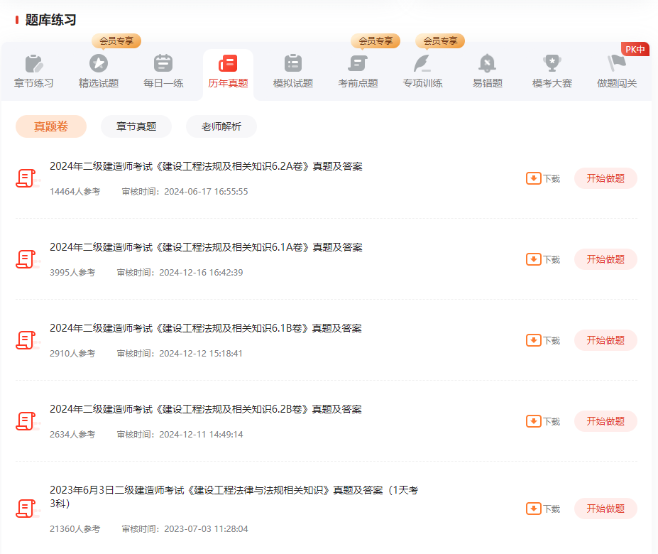This screenshot has height=554, width=658.
Task: Click the download icon for the 6.2A卷 exam
Action: [x=533, y=178]
